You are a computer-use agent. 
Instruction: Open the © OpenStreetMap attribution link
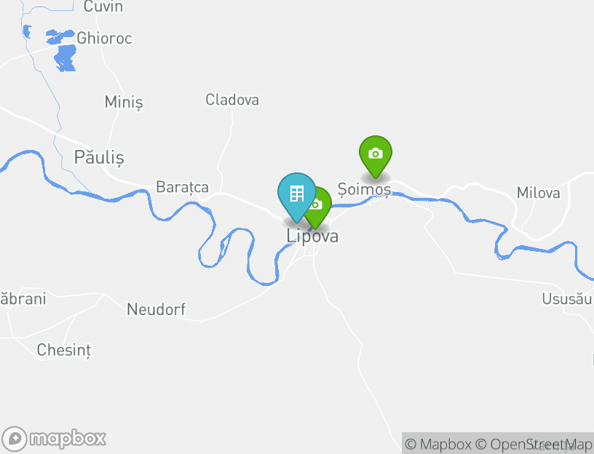pyautogui.click(x=533, y=444)
